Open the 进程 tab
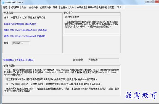Screen dimensions: 159x104 (5, 7)
